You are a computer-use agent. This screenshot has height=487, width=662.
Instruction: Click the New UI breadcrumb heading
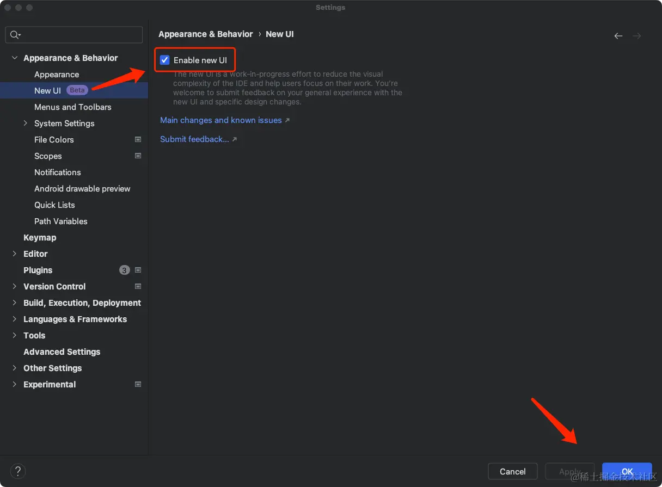(x=280, y=34)
